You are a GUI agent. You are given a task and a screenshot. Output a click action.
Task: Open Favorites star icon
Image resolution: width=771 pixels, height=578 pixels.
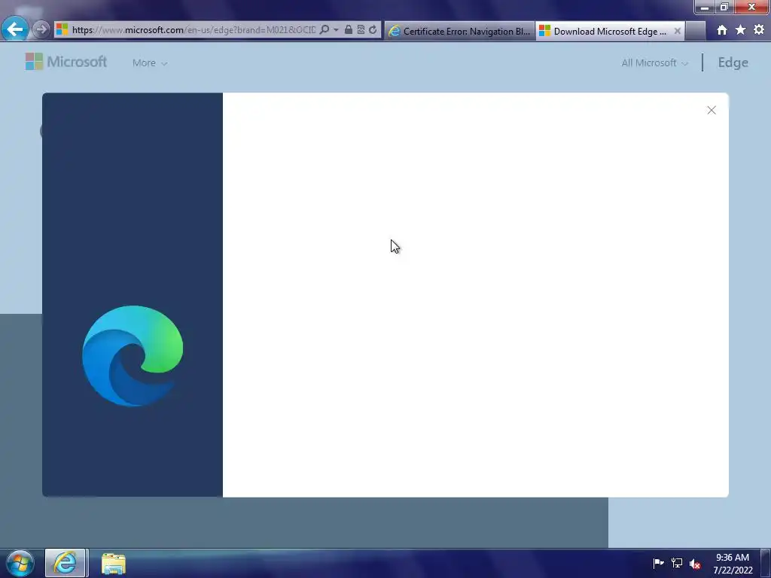pos(741,30)
